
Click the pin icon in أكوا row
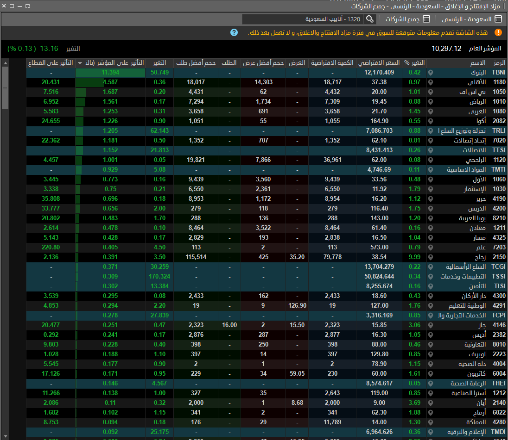[431, 121]
